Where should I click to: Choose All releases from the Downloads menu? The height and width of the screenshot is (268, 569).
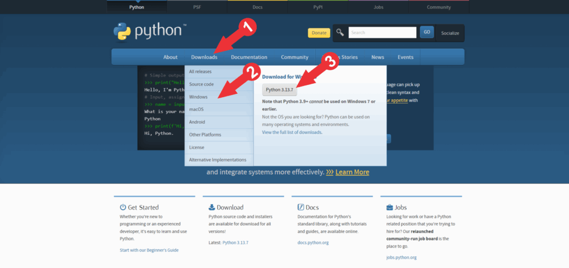200,72
